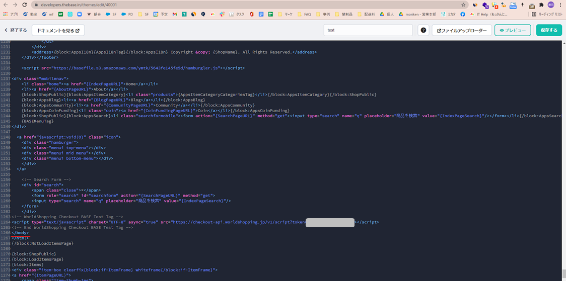Click line 1237 div class mobilenav
Screen dimensions: 566x281
[40, 78]
